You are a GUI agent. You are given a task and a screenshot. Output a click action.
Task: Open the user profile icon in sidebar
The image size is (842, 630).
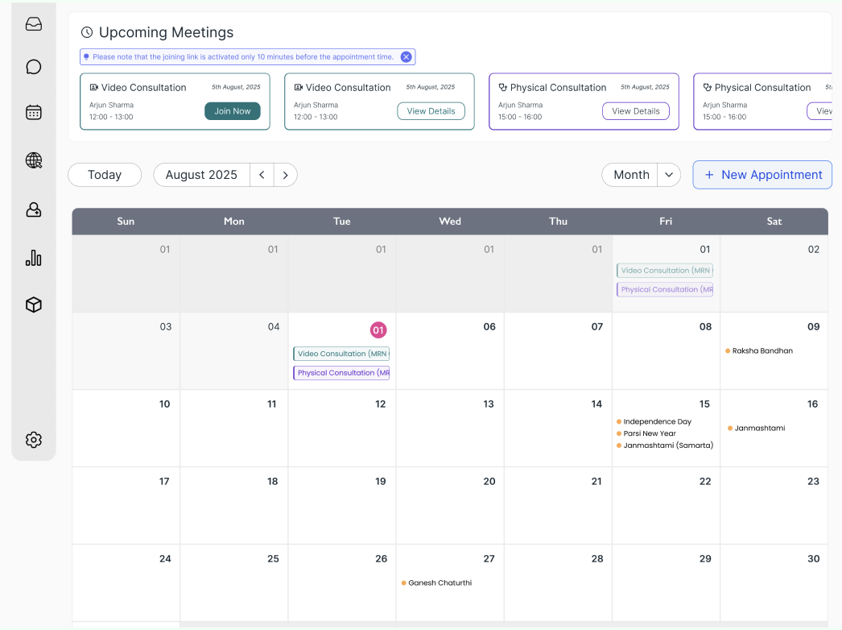34,209
